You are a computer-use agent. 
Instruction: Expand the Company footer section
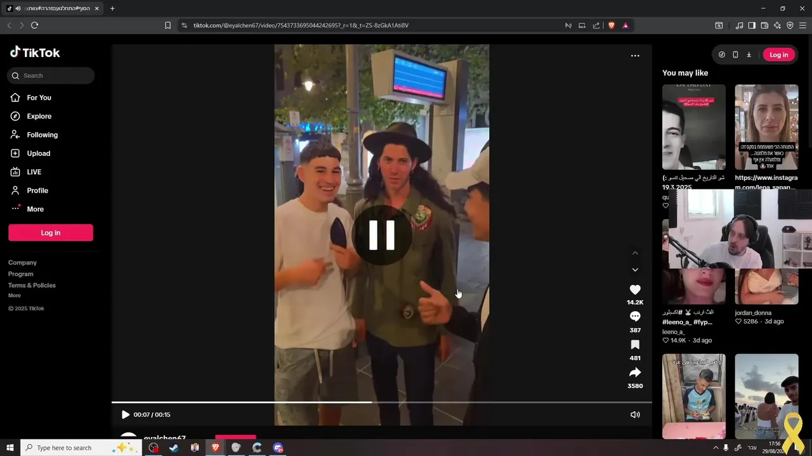click(22, 262)
